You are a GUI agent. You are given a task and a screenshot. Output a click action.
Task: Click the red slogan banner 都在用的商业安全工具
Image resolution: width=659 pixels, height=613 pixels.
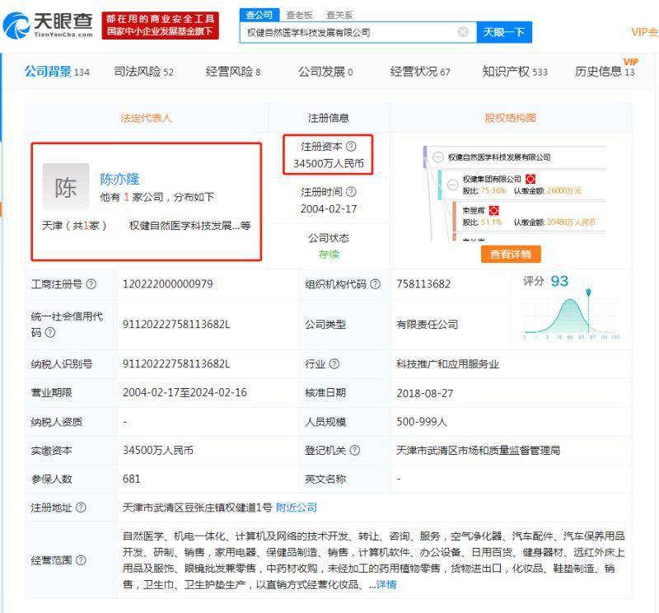tap(160, 26)
